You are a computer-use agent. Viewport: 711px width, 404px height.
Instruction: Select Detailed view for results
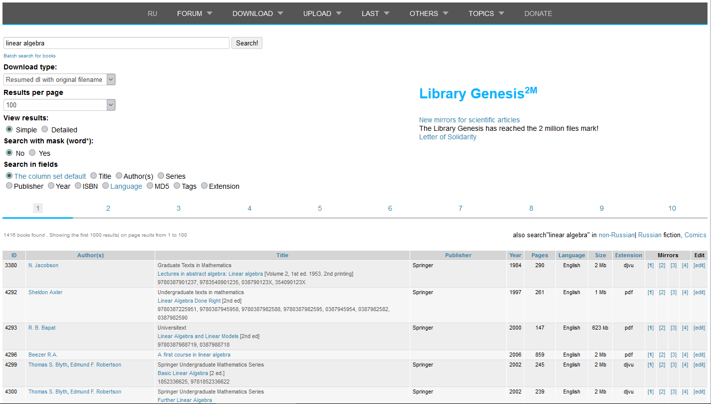[x=44, y=129]
